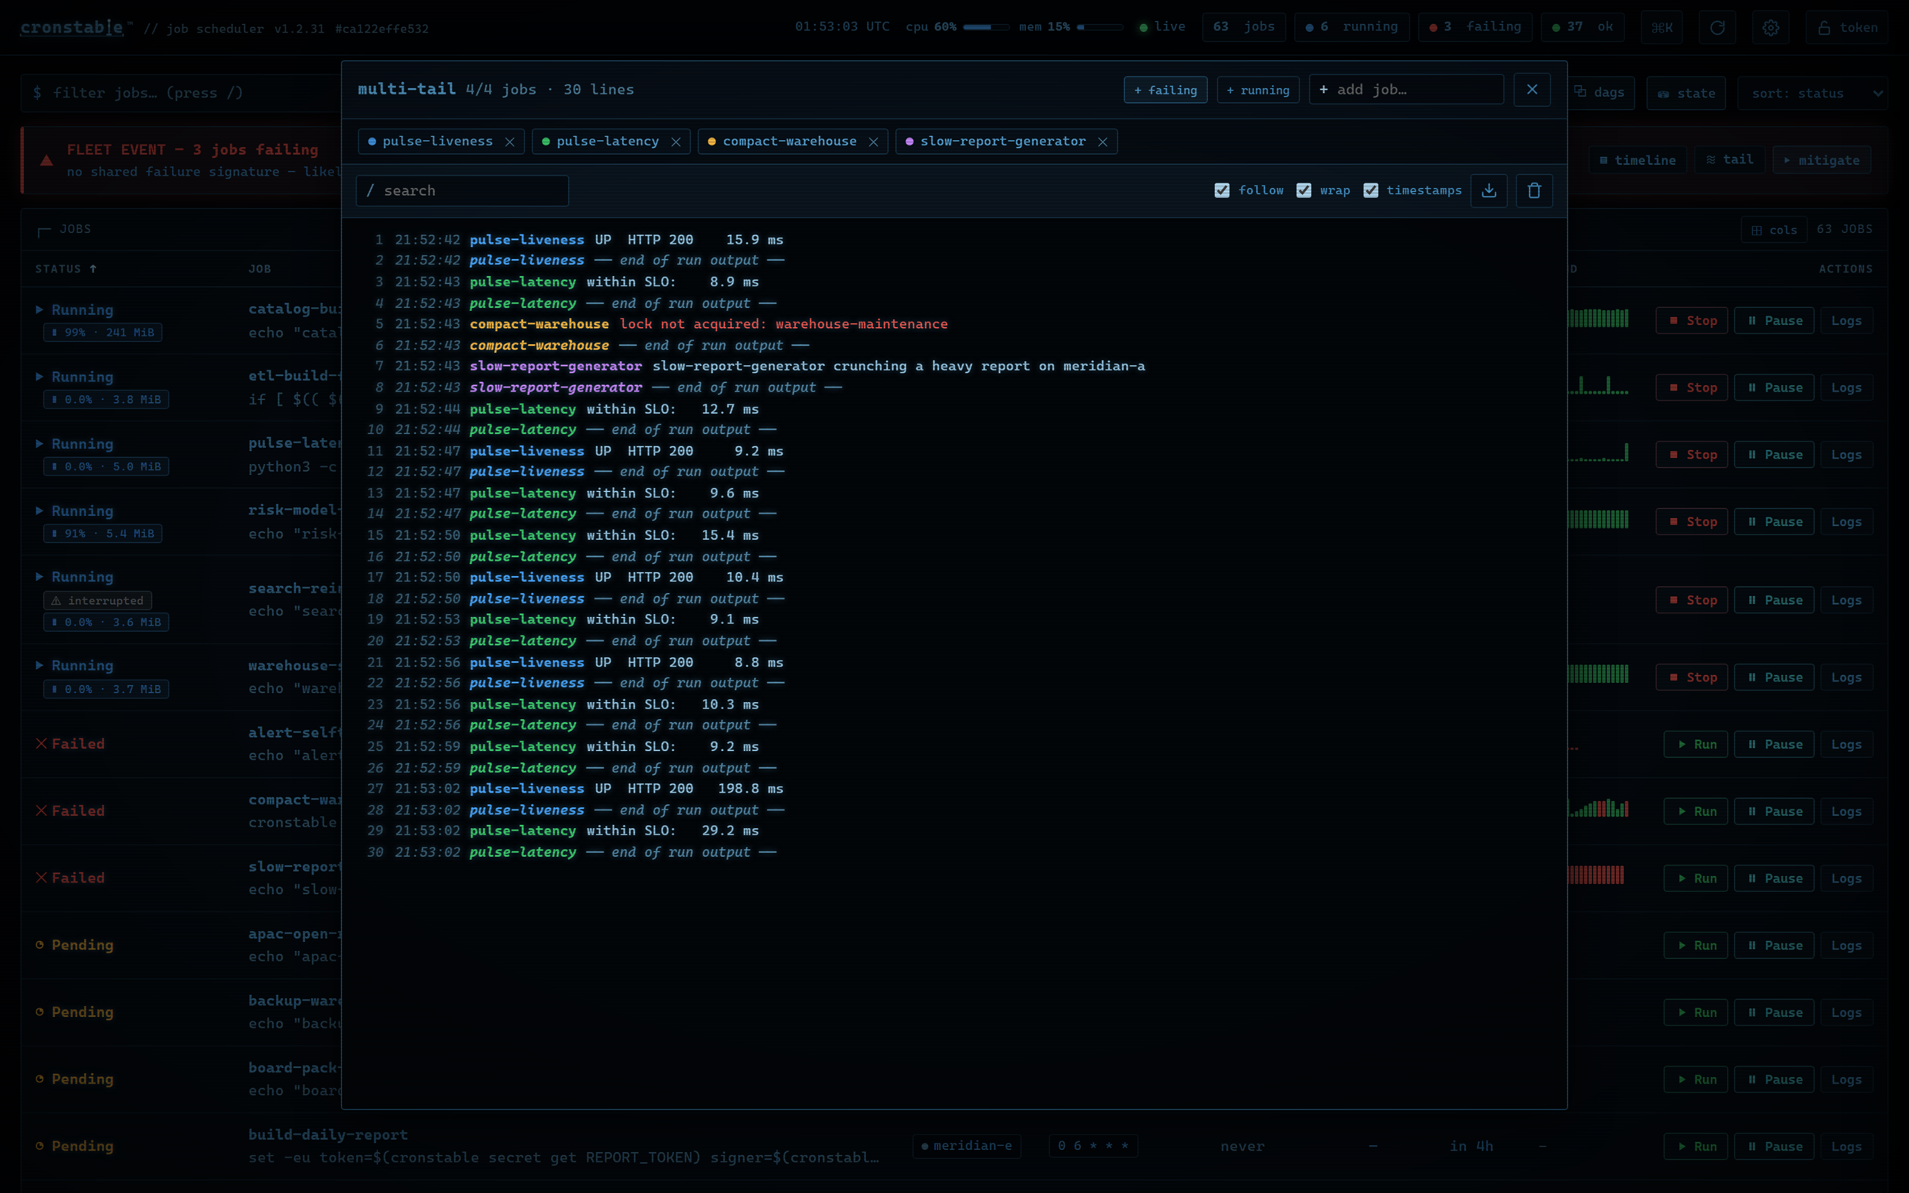Open Logs for pulse-later job
Viewport: 1909px width, 1193px height.
(x=1846, y=454)
